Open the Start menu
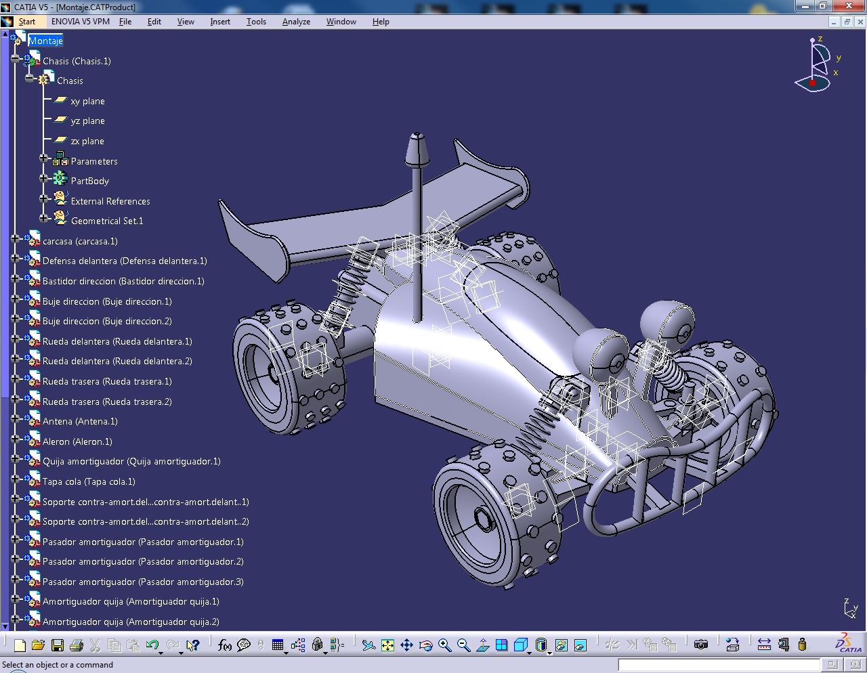The image size is (867, 673). point(27,22)
